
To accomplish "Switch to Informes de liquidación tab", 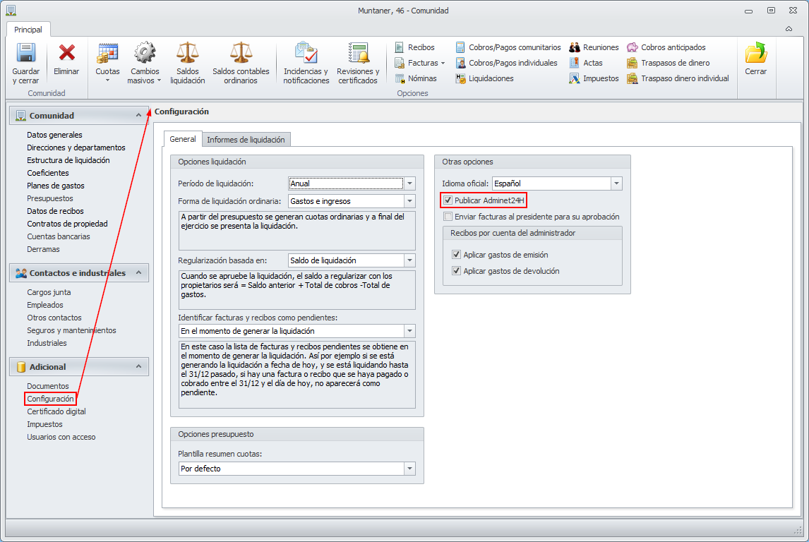I will (246, 140).
